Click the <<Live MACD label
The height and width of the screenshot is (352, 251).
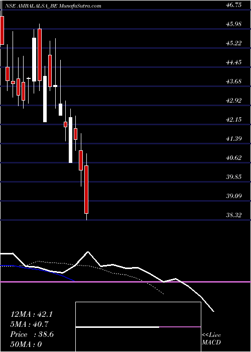[x=211, y=339]
